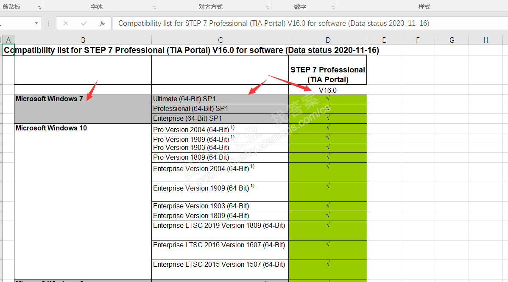This screenshot has width=508, height=282.
Task: Click green checkmark cell for Enterprise Version 1809
Action: click(328, 216)
